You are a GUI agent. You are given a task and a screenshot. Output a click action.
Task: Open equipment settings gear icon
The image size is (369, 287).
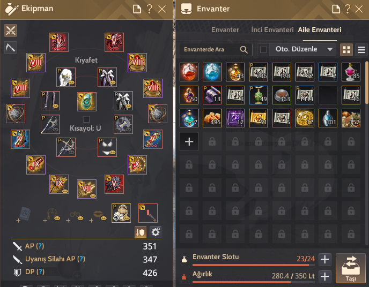click(x=156, y=232)
